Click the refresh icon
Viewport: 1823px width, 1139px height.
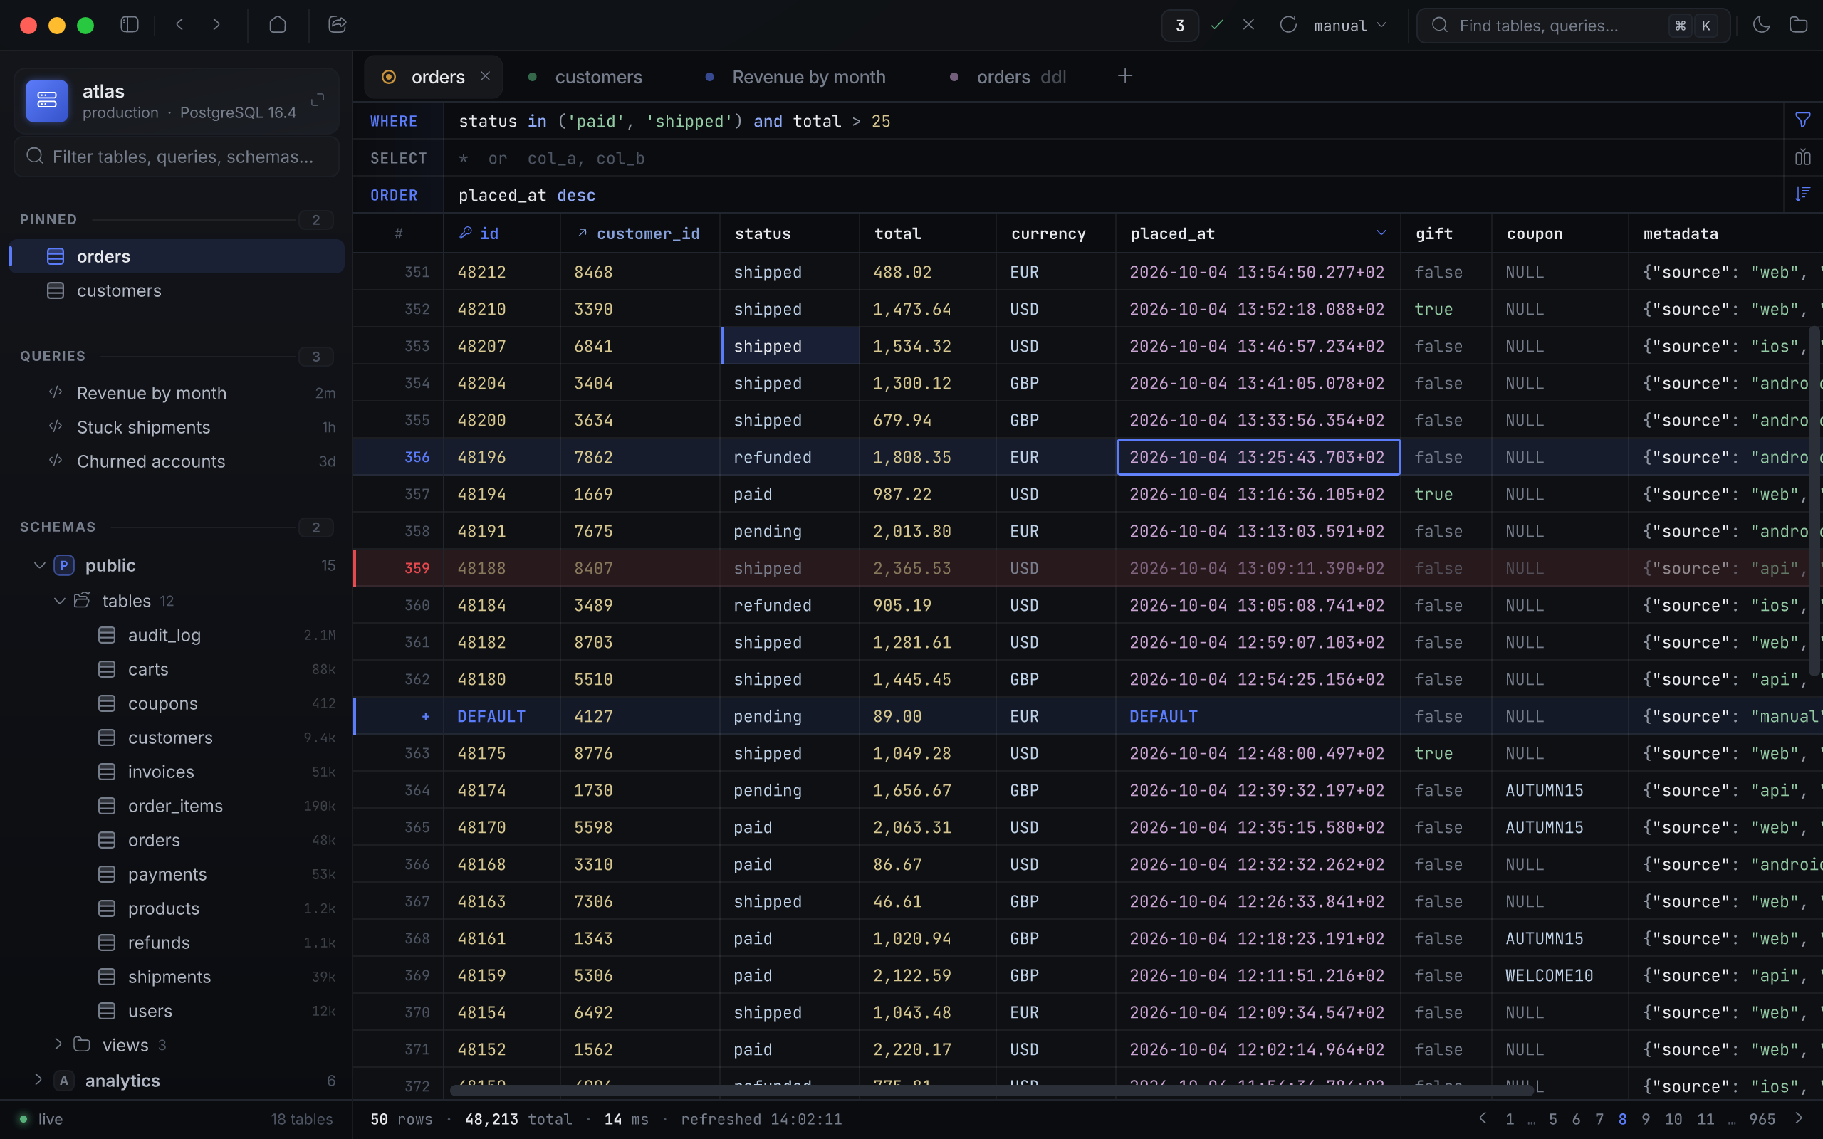[1288, 25]
